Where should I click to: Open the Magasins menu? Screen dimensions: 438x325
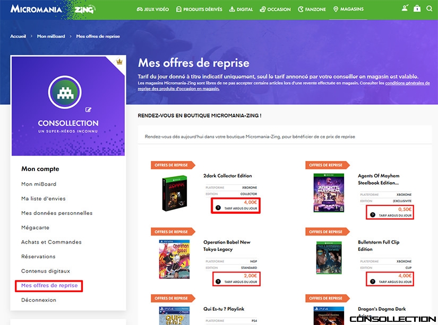point(348,9)
